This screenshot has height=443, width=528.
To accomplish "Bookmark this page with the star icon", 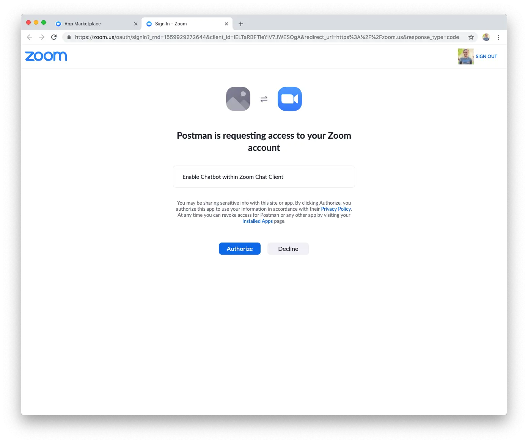I will (471, 37).
